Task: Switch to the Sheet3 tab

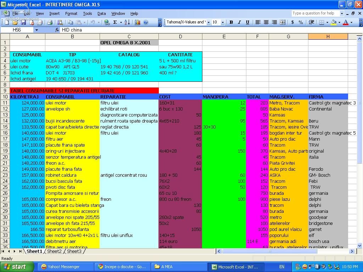Action: [x=74, y=251]
